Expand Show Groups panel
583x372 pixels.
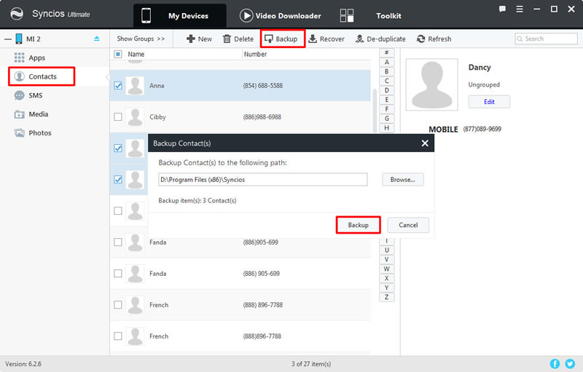click(x=141, y=39)
